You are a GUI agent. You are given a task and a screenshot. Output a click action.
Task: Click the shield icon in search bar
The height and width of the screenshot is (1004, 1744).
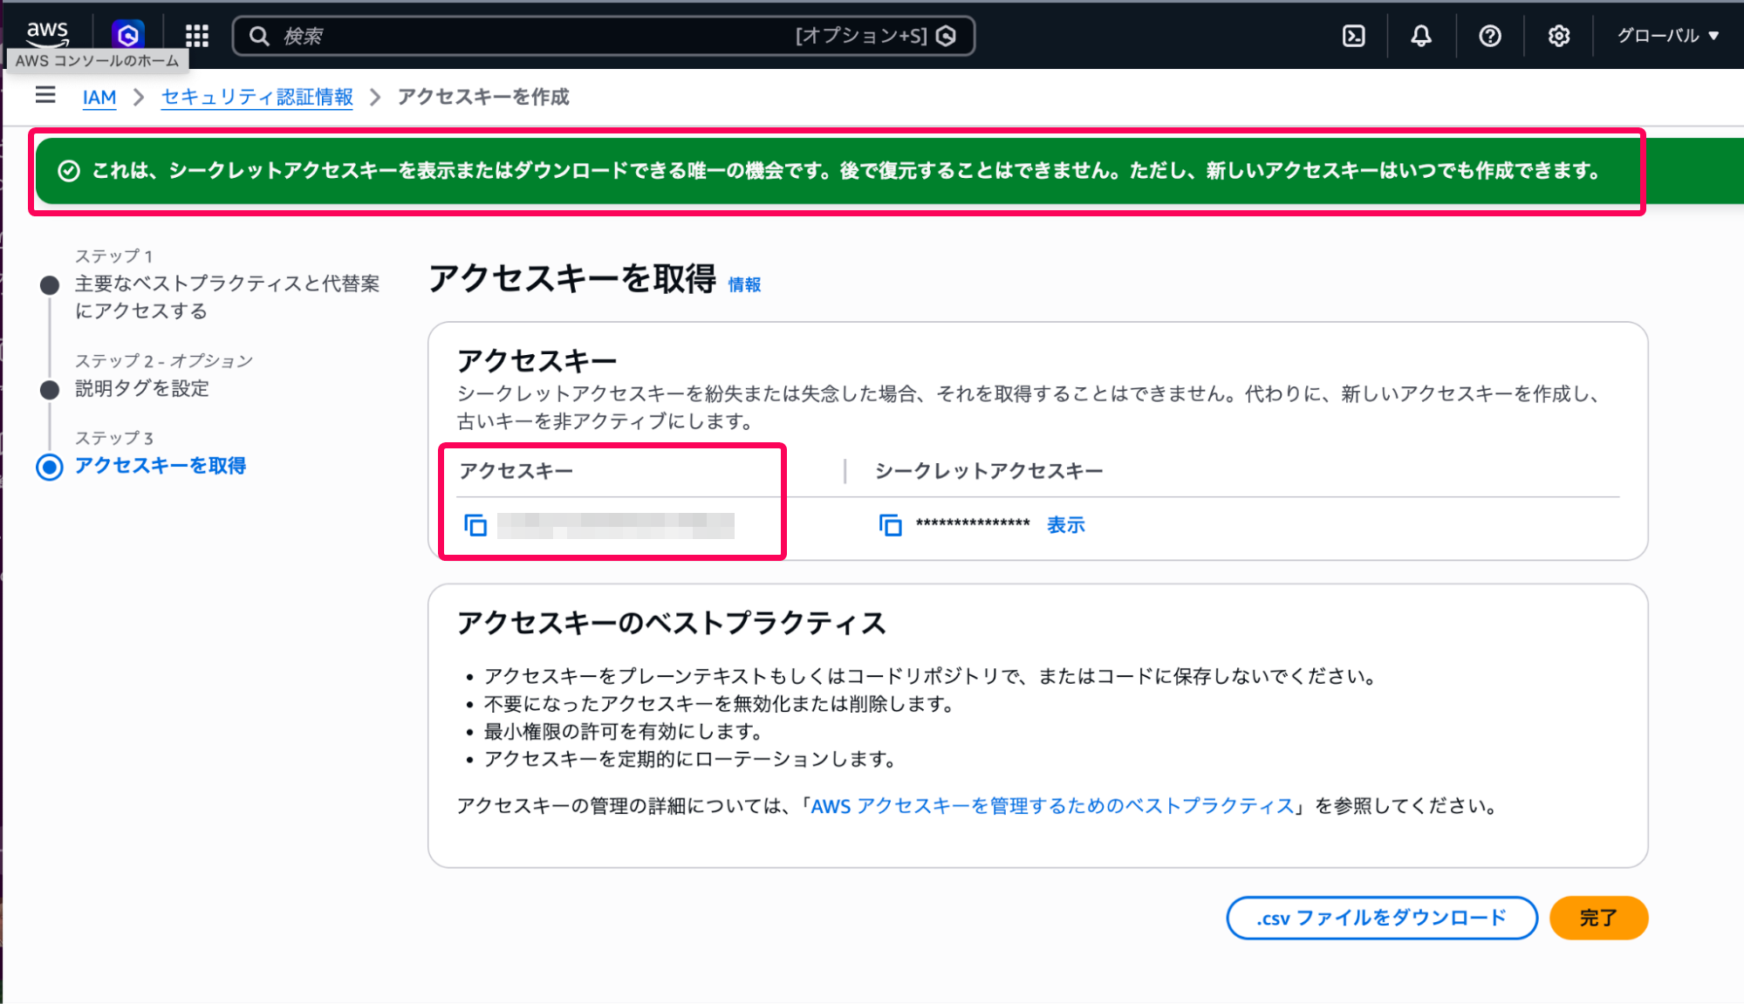click(947, 36)
